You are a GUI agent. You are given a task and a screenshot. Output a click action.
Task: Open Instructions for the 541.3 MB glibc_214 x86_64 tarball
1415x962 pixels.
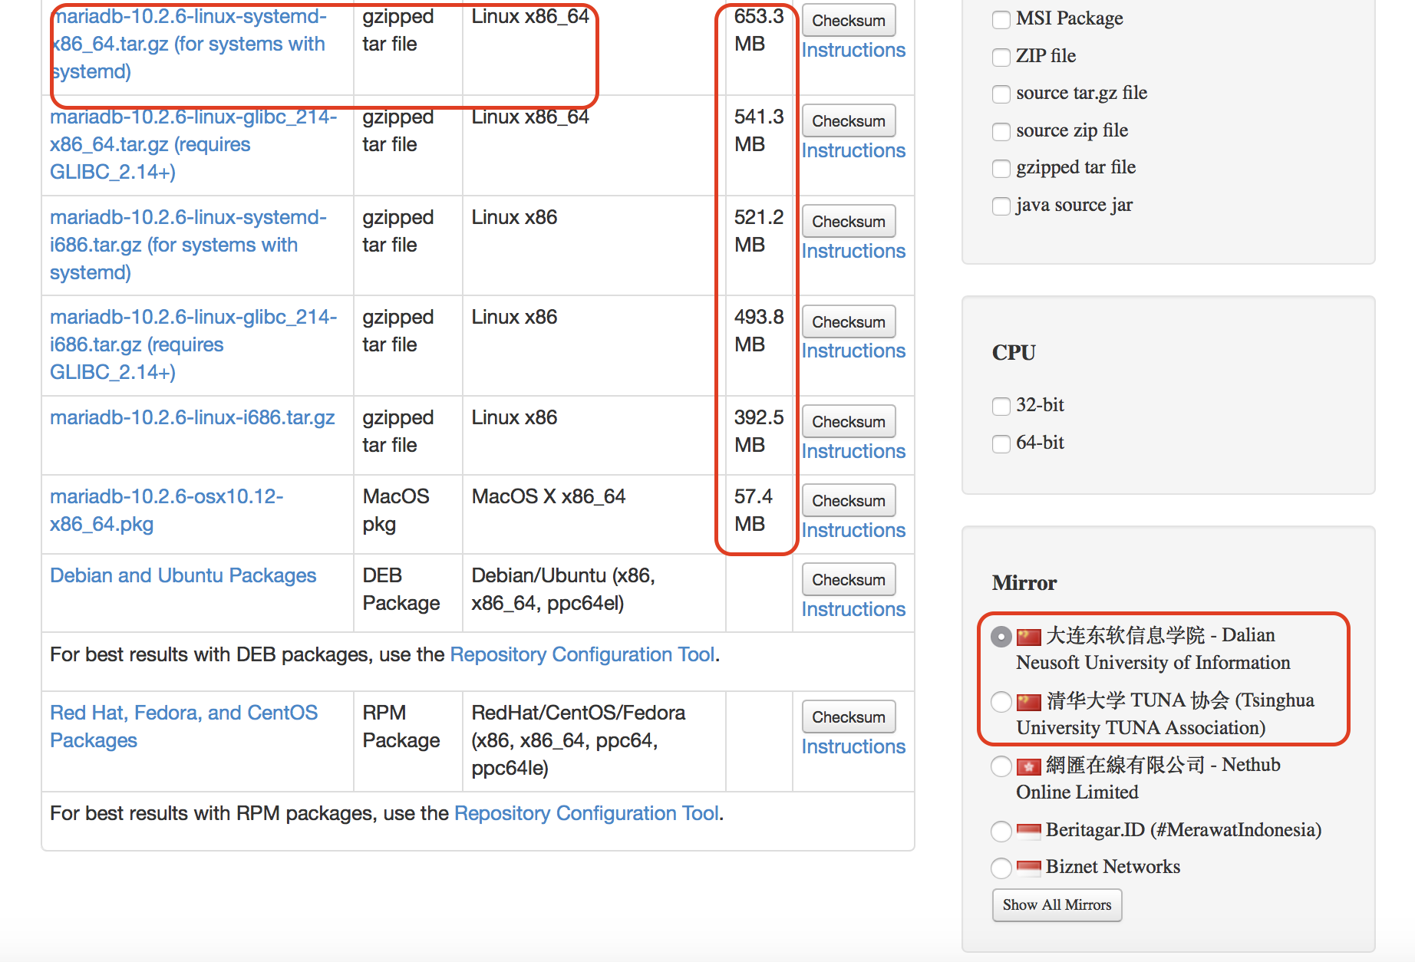click(853, 151)
